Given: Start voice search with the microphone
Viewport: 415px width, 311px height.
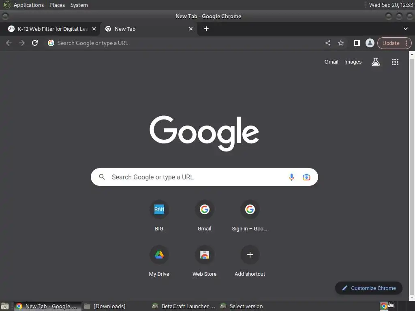Looking at the screenshot, I should (x=291, y=177).
